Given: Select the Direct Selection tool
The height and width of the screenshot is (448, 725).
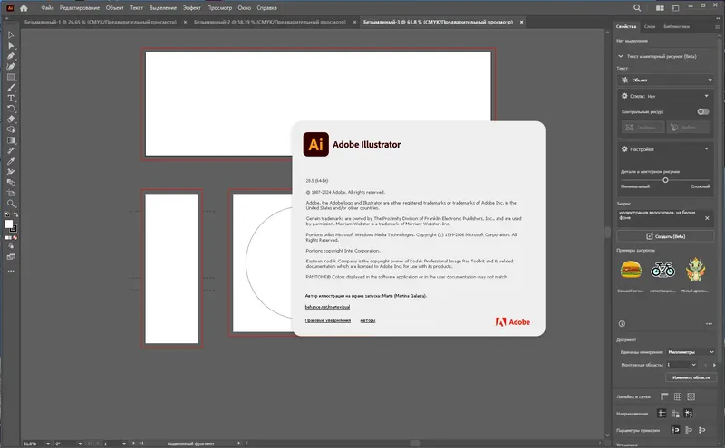Looking at the screenshot, I should [x=11, y=46].
